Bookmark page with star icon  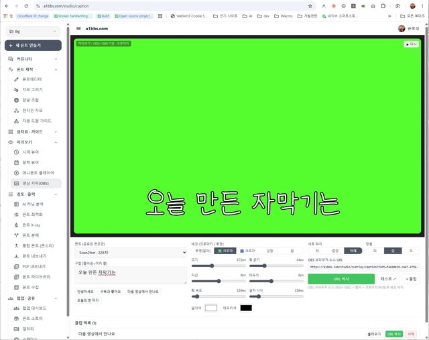point(310,6)
